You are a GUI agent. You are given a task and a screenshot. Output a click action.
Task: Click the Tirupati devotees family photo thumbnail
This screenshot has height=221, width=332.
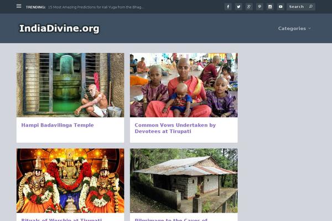(x=184, y=85)
